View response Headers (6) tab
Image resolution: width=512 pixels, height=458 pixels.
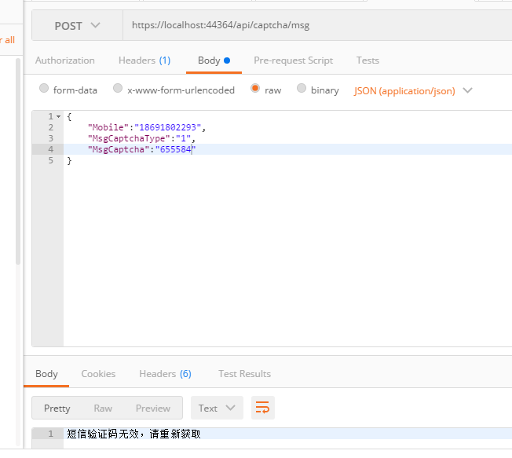click(x=165, y=374)
